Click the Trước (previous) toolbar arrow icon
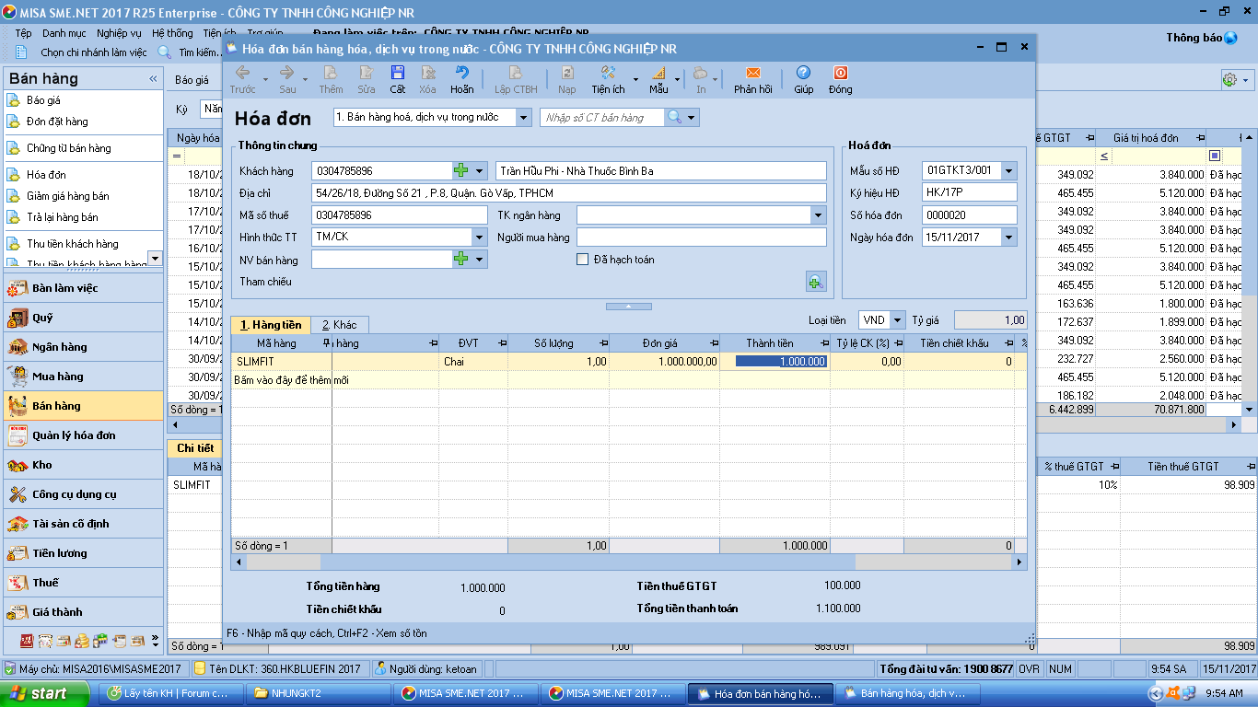Image resolution: width=1258 pixels, height=707 pixels. coord(242,73)
